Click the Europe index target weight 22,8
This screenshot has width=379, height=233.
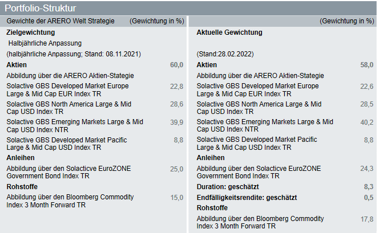tap(176, 86)
